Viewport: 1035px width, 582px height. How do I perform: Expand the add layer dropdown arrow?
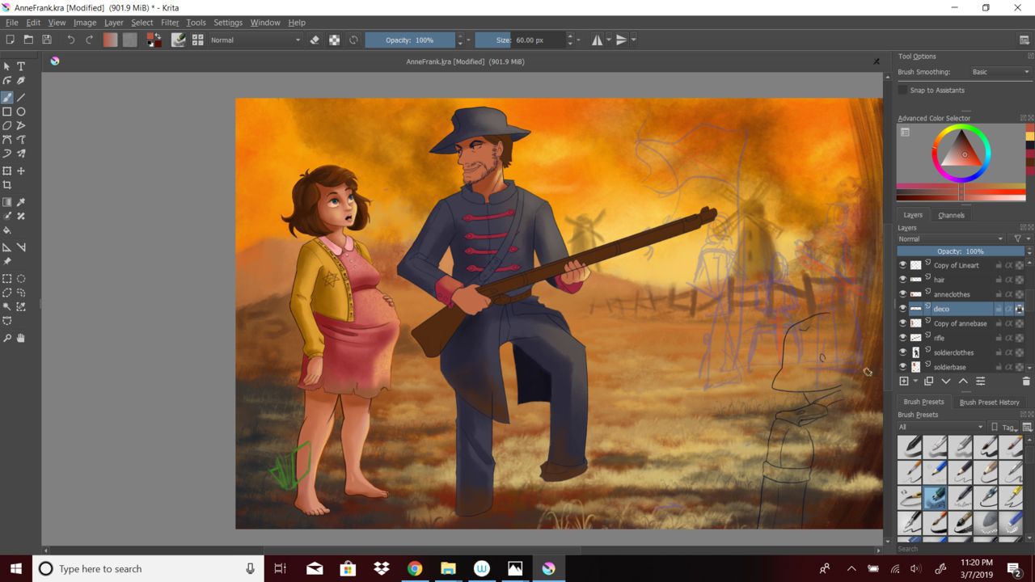915,381
